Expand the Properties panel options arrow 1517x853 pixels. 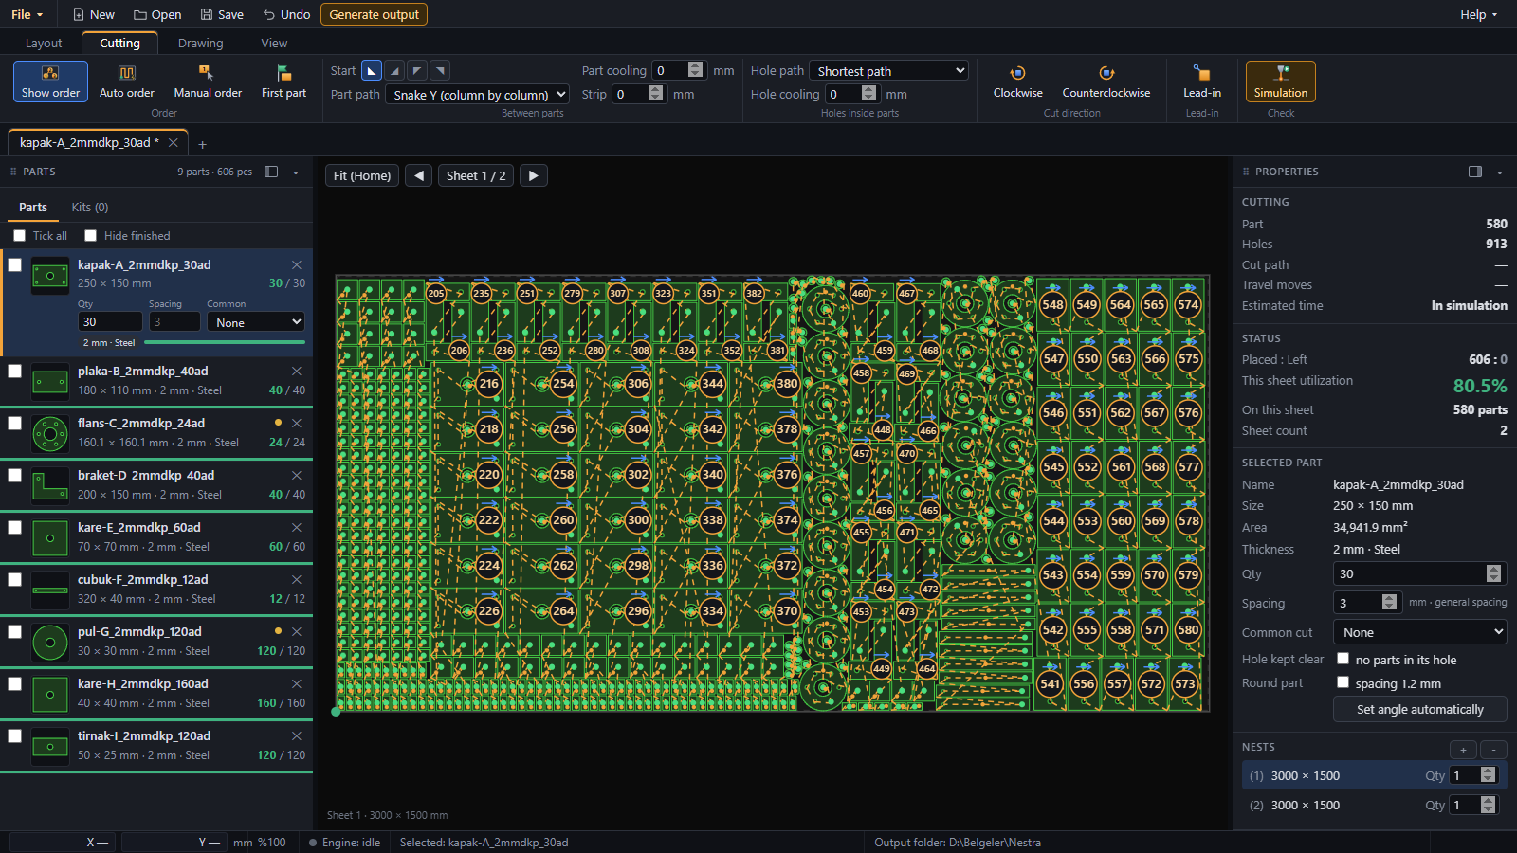pos(1500,172)
